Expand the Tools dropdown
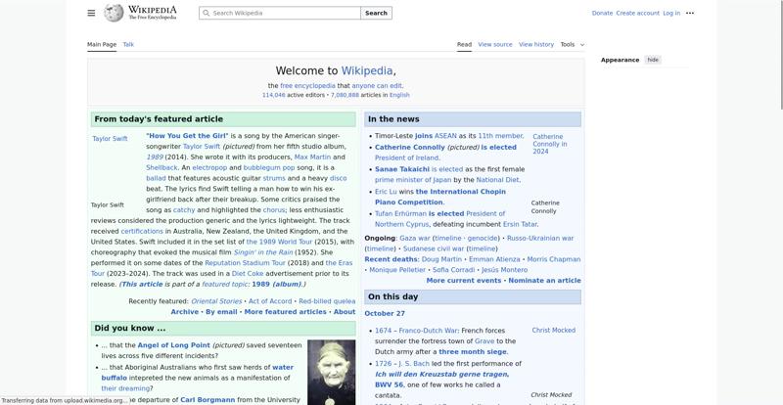The width and height of the screenshot is (783, 405). (x=568, y=44)
